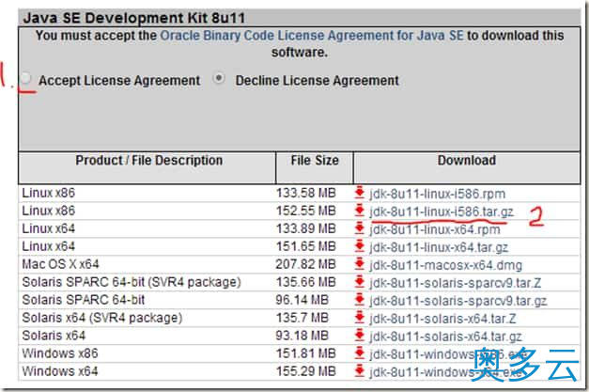The width and height of the screenshot is (589, 392).
Task: Click the 152.55 MB file size
Action: click(305, 211)
